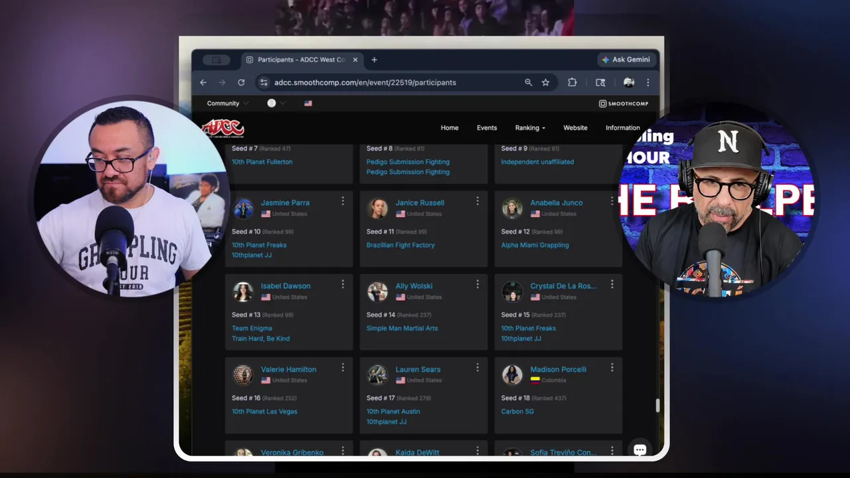850x478 pixels.
Task: Open Jasmine Parra's profile link
Action: [285, 203]
